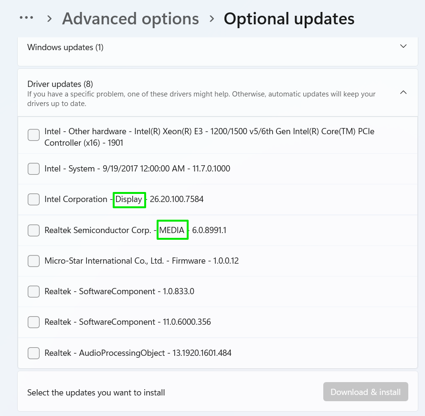
Task: Expand Windows updates section chevron
Action: click(404, 46)
